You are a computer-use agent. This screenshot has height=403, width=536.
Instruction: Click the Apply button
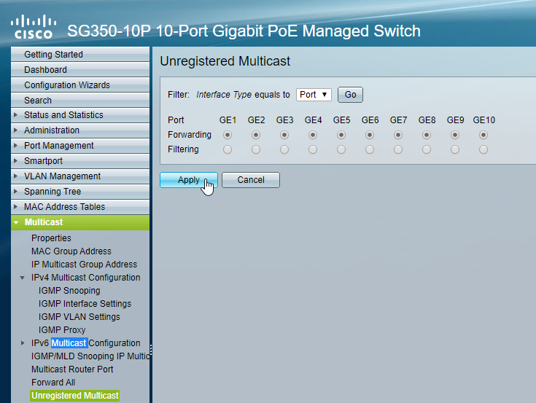(189, 180)
